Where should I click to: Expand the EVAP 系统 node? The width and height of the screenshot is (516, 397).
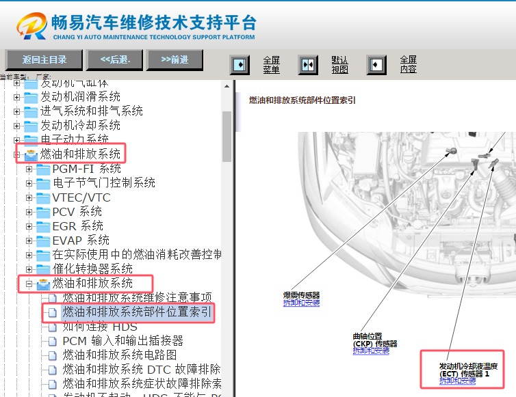tap(29, 241)
